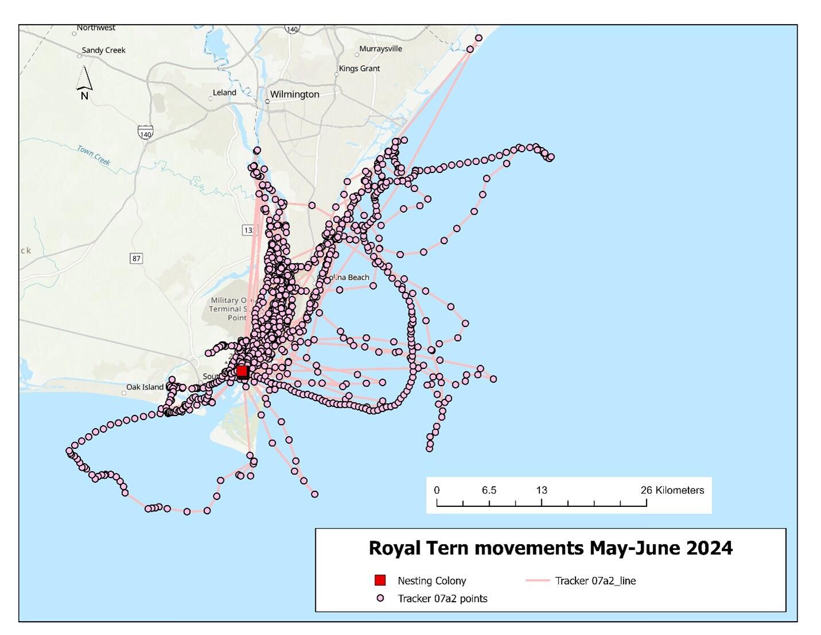Image resolution: width=821 pixels, height=635 pixels.
Task: Click the red Nesting Colony square on map
Action: coord(242,371)
